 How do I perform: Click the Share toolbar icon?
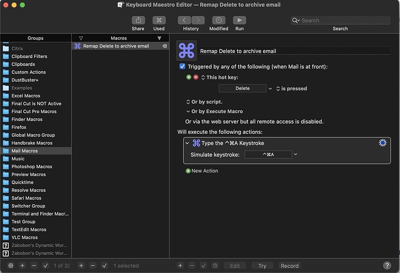coord(139,20)
